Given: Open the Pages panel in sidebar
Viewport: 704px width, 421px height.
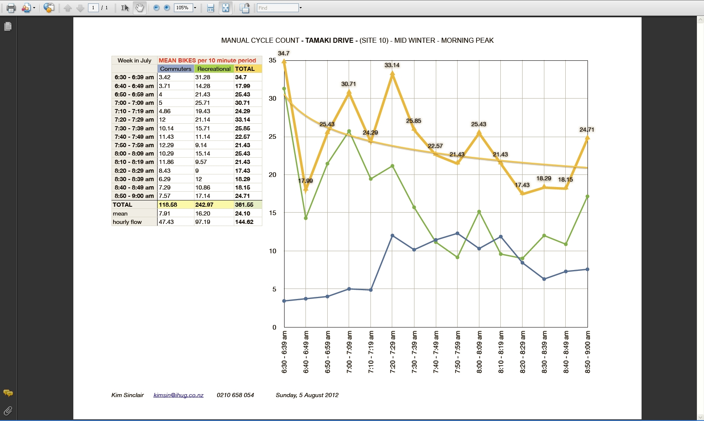Looking at the screenshot, I should [x=8, y=27].
